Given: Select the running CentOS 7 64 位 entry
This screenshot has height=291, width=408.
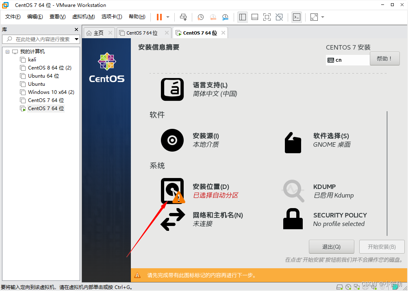Looking at the screenshot, I should [46, 108].
